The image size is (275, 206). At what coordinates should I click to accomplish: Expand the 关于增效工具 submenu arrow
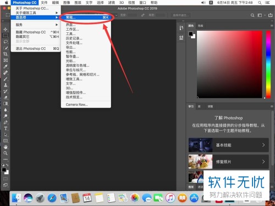(57, 13)
